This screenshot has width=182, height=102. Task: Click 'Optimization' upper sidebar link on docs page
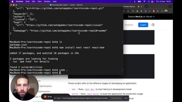(x=45, y=86)
